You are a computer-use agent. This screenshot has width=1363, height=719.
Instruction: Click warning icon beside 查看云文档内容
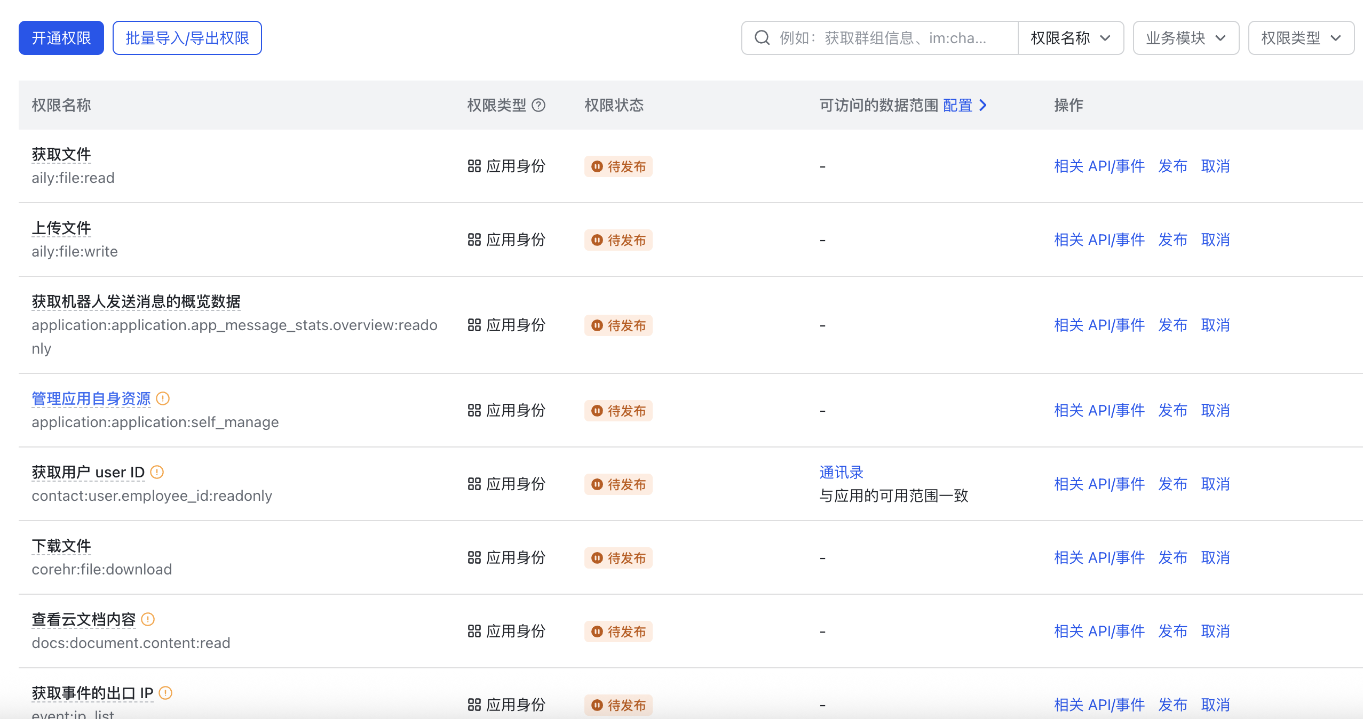[148, 619]
